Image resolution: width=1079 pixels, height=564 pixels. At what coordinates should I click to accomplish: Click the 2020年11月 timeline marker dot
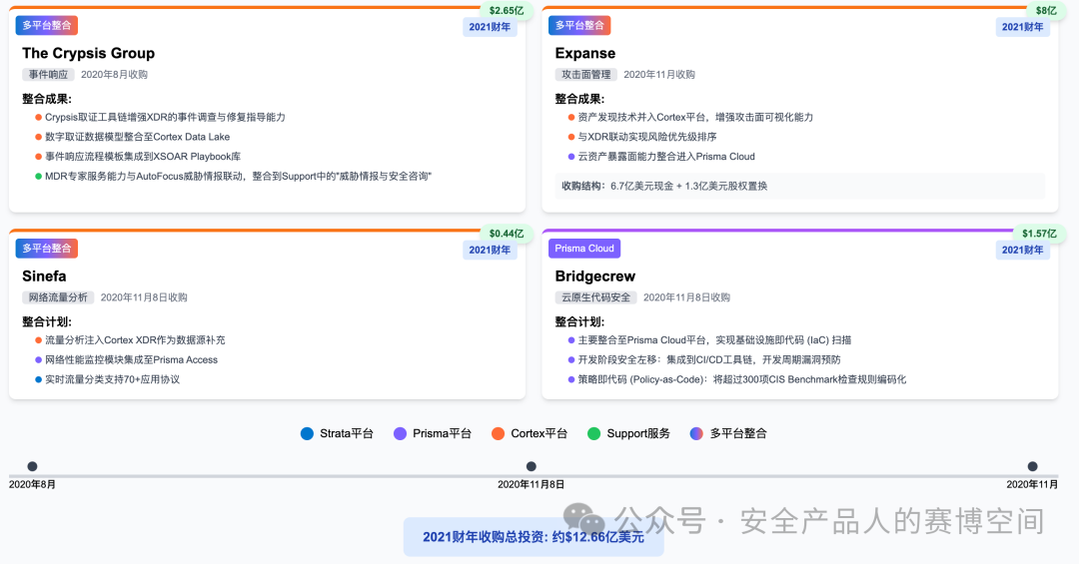click(1032, 466)
